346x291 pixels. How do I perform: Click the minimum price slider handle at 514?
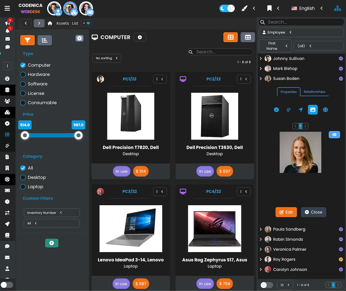pos(25,135)
